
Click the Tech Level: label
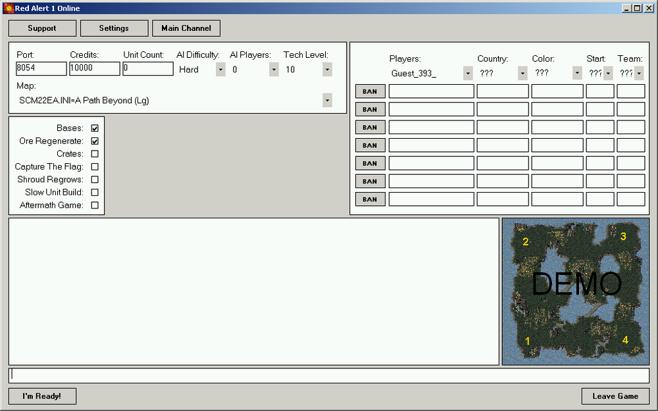tap(306, 55)
